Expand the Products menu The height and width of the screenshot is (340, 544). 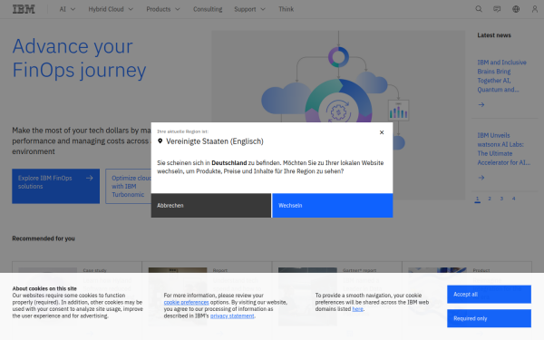click(163, 9)
